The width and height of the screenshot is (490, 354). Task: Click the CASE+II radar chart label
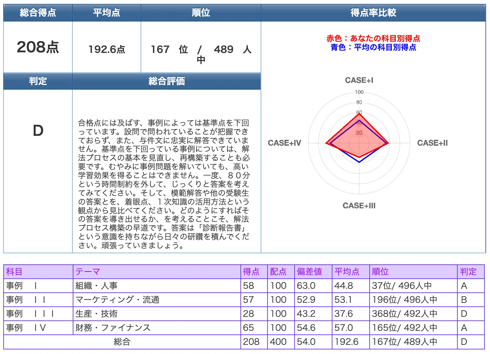coord(432,143)
